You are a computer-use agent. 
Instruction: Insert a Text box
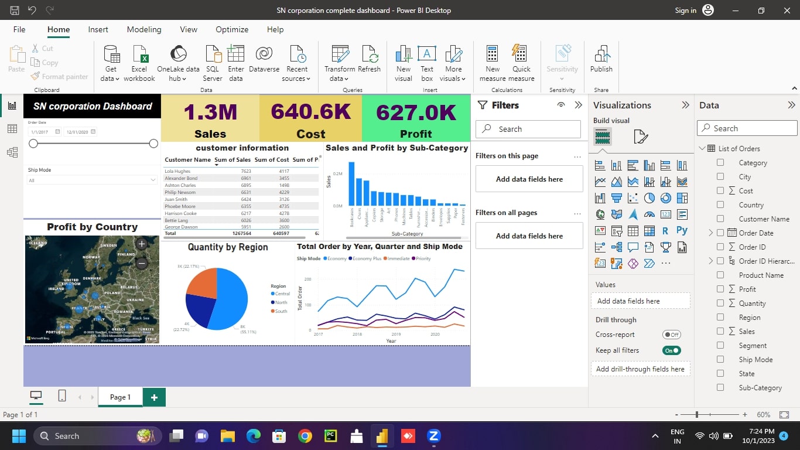click(x=427, y=63)
